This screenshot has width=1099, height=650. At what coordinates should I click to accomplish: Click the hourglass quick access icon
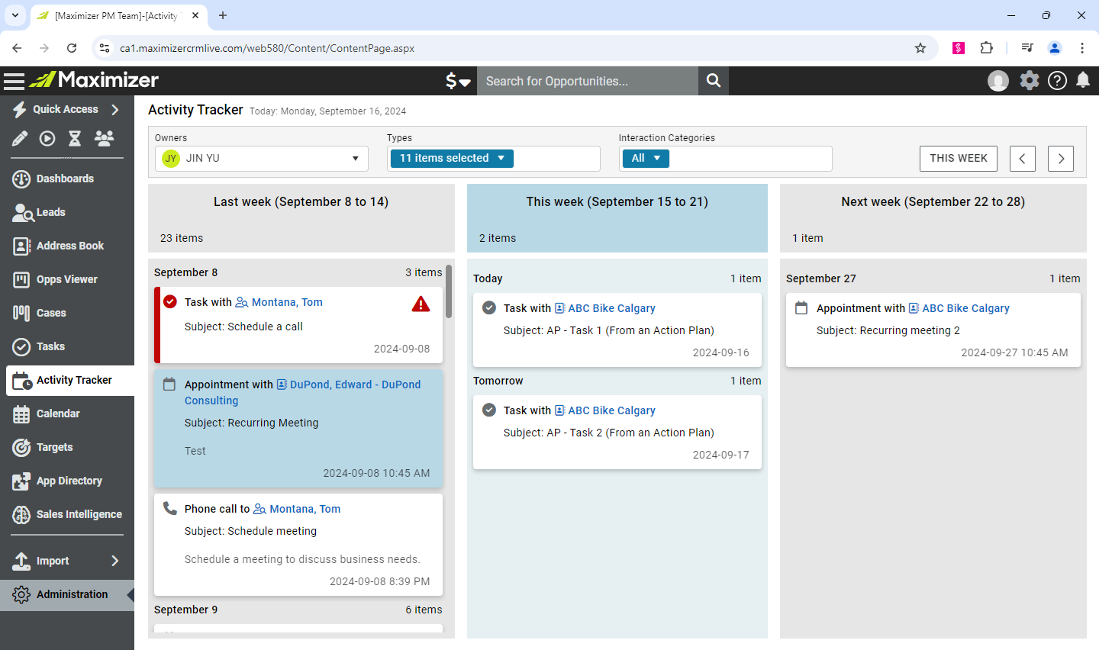click(75, 138)
